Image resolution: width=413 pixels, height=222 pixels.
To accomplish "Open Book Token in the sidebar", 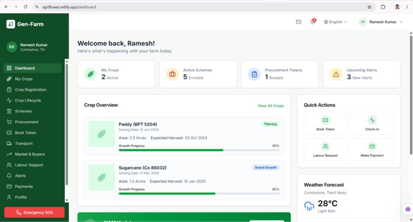I will (32, 133).
